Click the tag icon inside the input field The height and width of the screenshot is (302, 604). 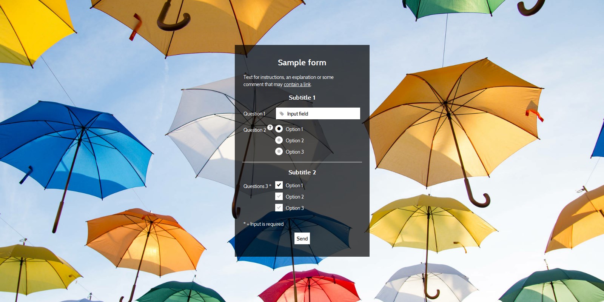click(282, 114)
